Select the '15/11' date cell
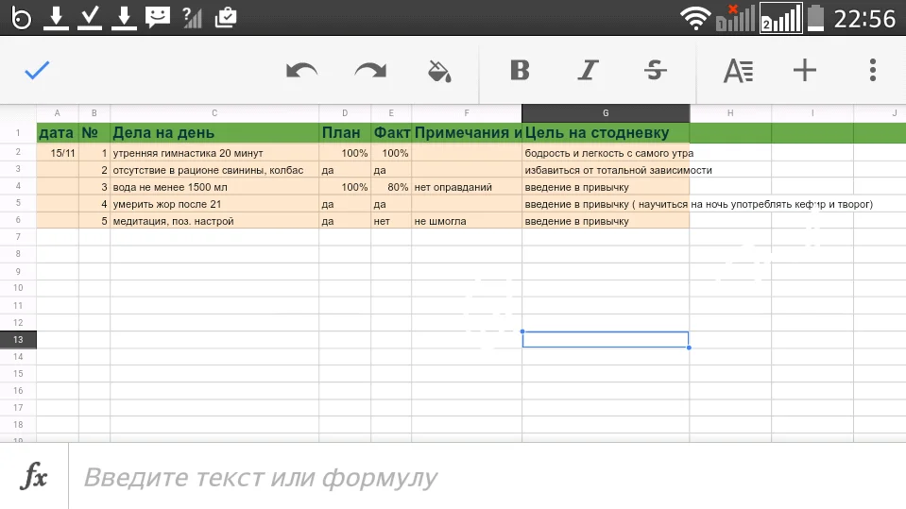The height and width of the screenshot is (509, 906). pyautogui.click(x=58, y=153)
